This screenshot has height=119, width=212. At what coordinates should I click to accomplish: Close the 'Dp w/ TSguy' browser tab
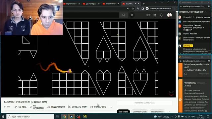point(99,4)
